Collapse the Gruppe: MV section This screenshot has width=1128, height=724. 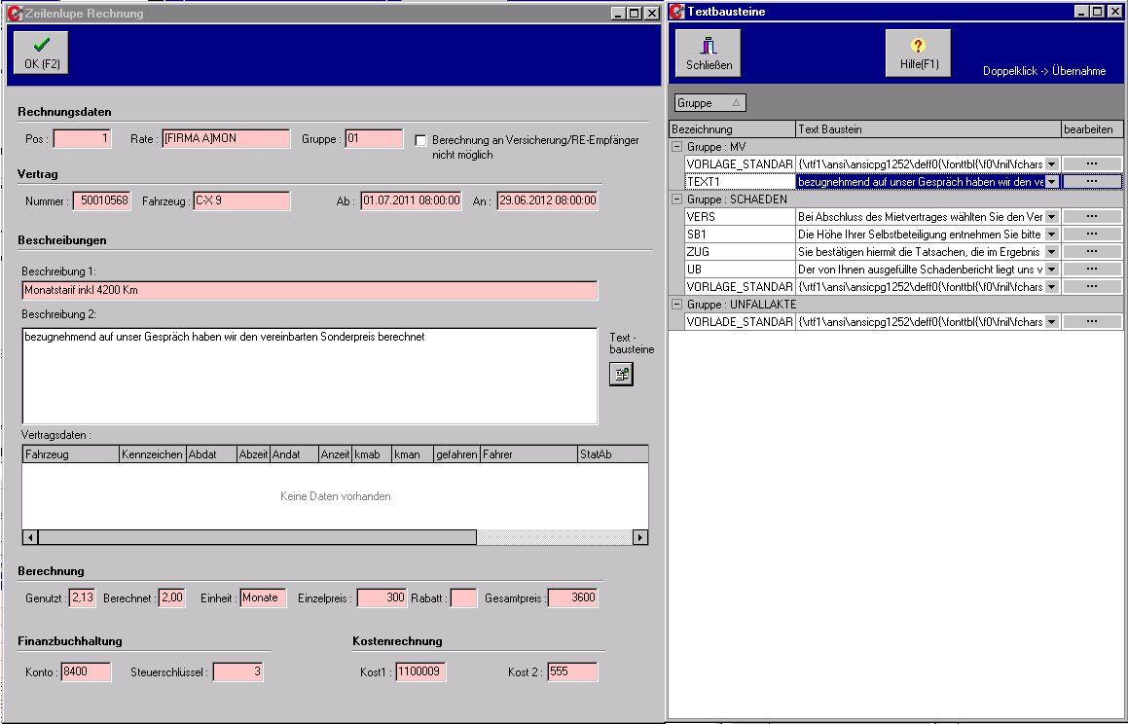(x=675, y=146)
